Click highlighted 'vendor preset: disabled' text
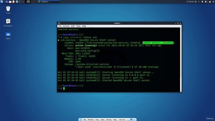Viewport: 215px width, 121px height. (158, 43)
